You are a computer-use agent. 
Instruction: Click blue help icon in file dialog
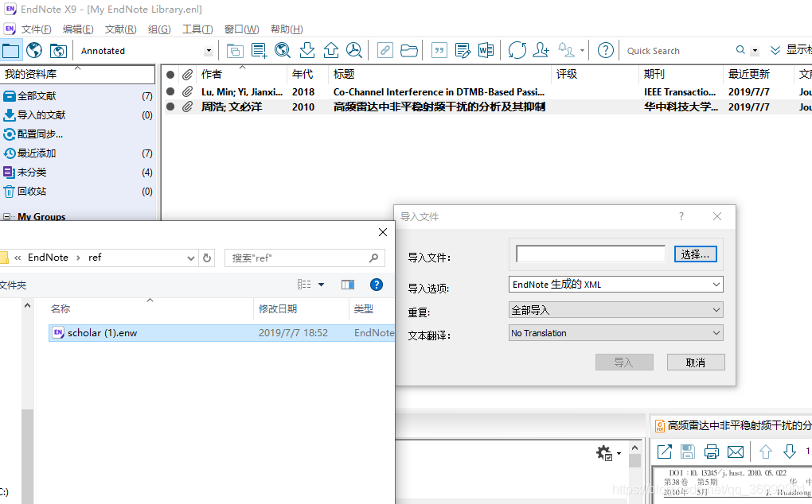pos(377,285)
